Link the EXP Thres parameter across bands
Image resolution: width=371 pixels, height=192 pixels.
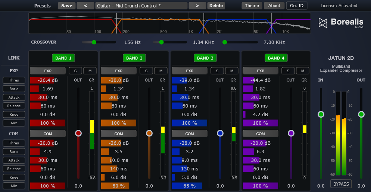pyautogui.click(x=14, y=80)
